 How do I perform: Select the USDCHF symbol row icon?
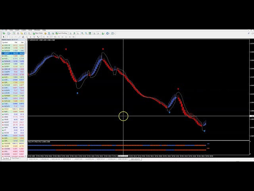click(x=3, y=45)
